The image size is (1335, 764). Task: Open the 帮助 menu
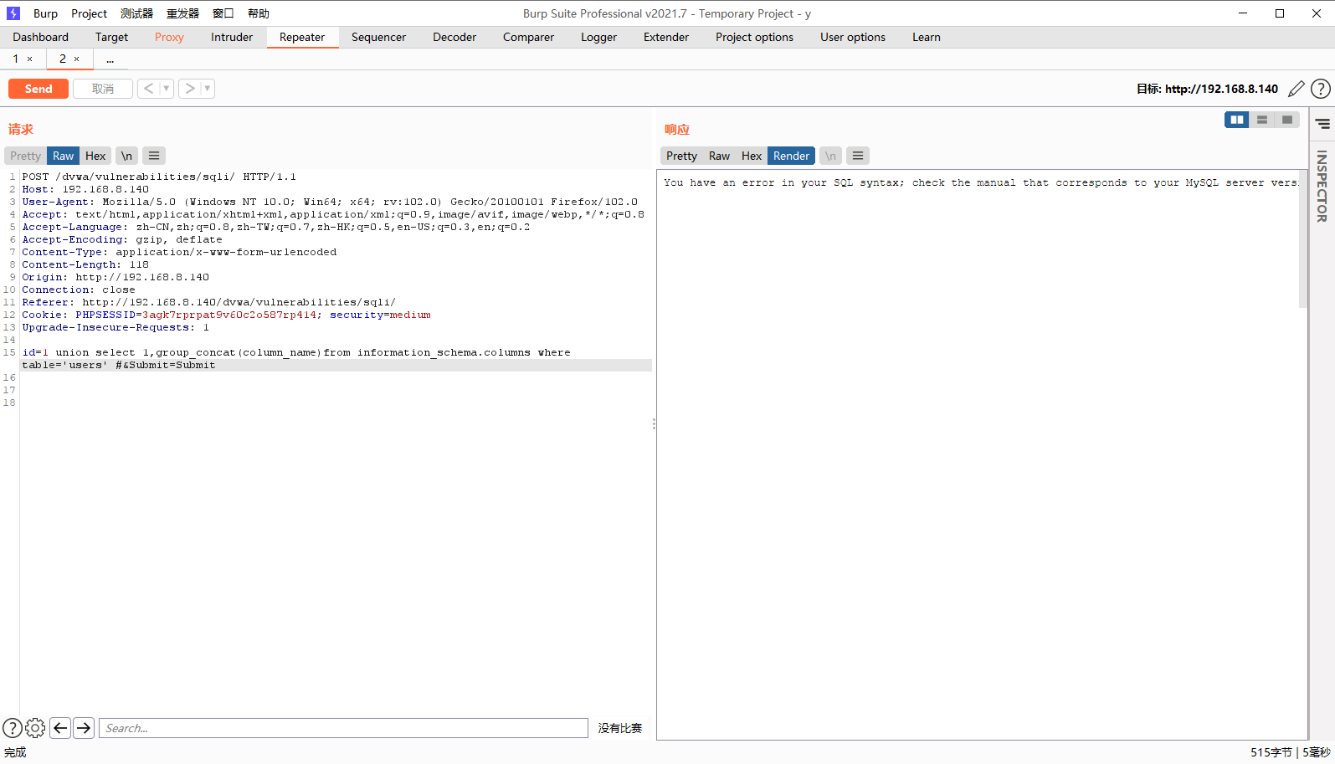point(259,13)
